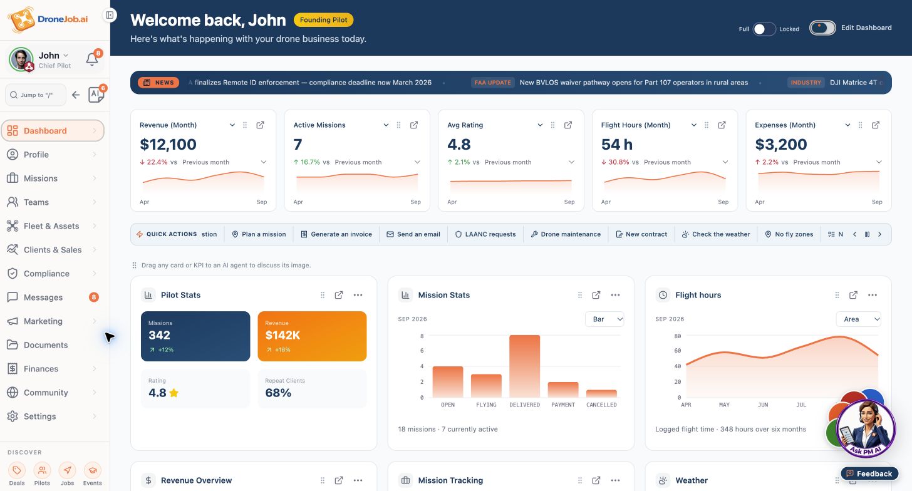The height and width of the screenshot is (491, 912).
Task: Open Finances in the sidebar
Action: (x=53, y=369)
